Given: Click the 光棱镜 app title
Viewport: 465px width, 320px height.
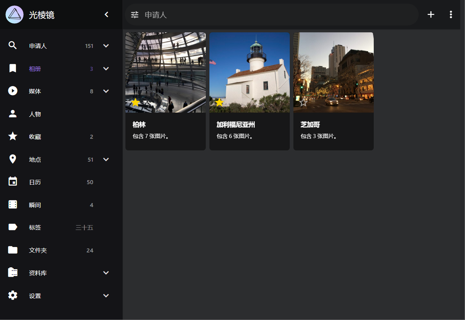Looking at the screenshot, I should pyautogui.click(x=42, y=15).
